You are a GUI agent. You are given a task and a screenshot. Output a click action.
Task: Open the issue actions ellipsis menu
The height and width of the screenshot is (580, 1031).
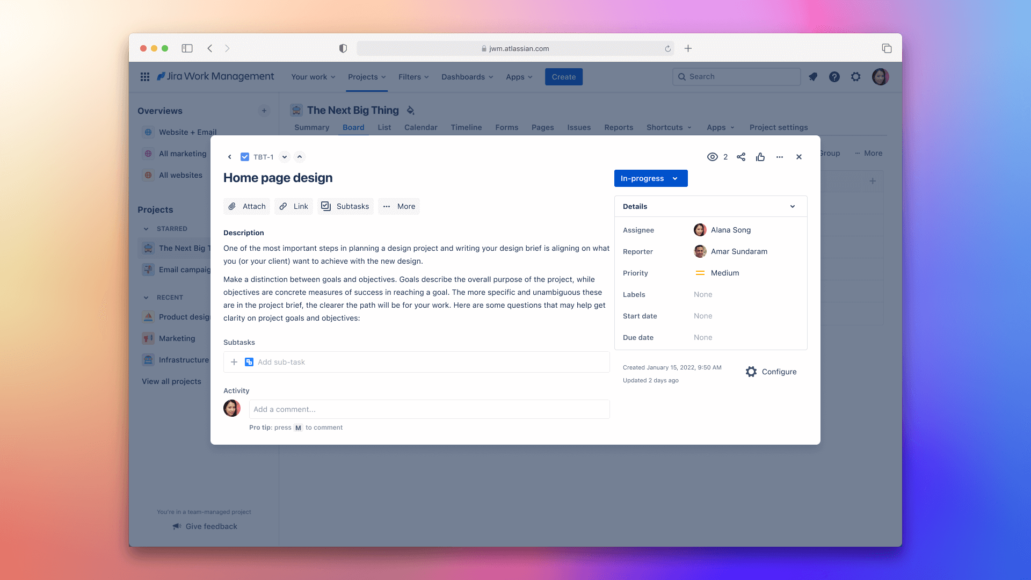pos(780,157)
